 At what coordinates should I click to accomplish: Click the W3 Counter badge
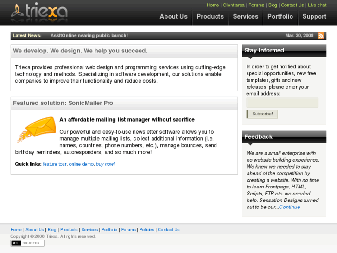[27, 243]
